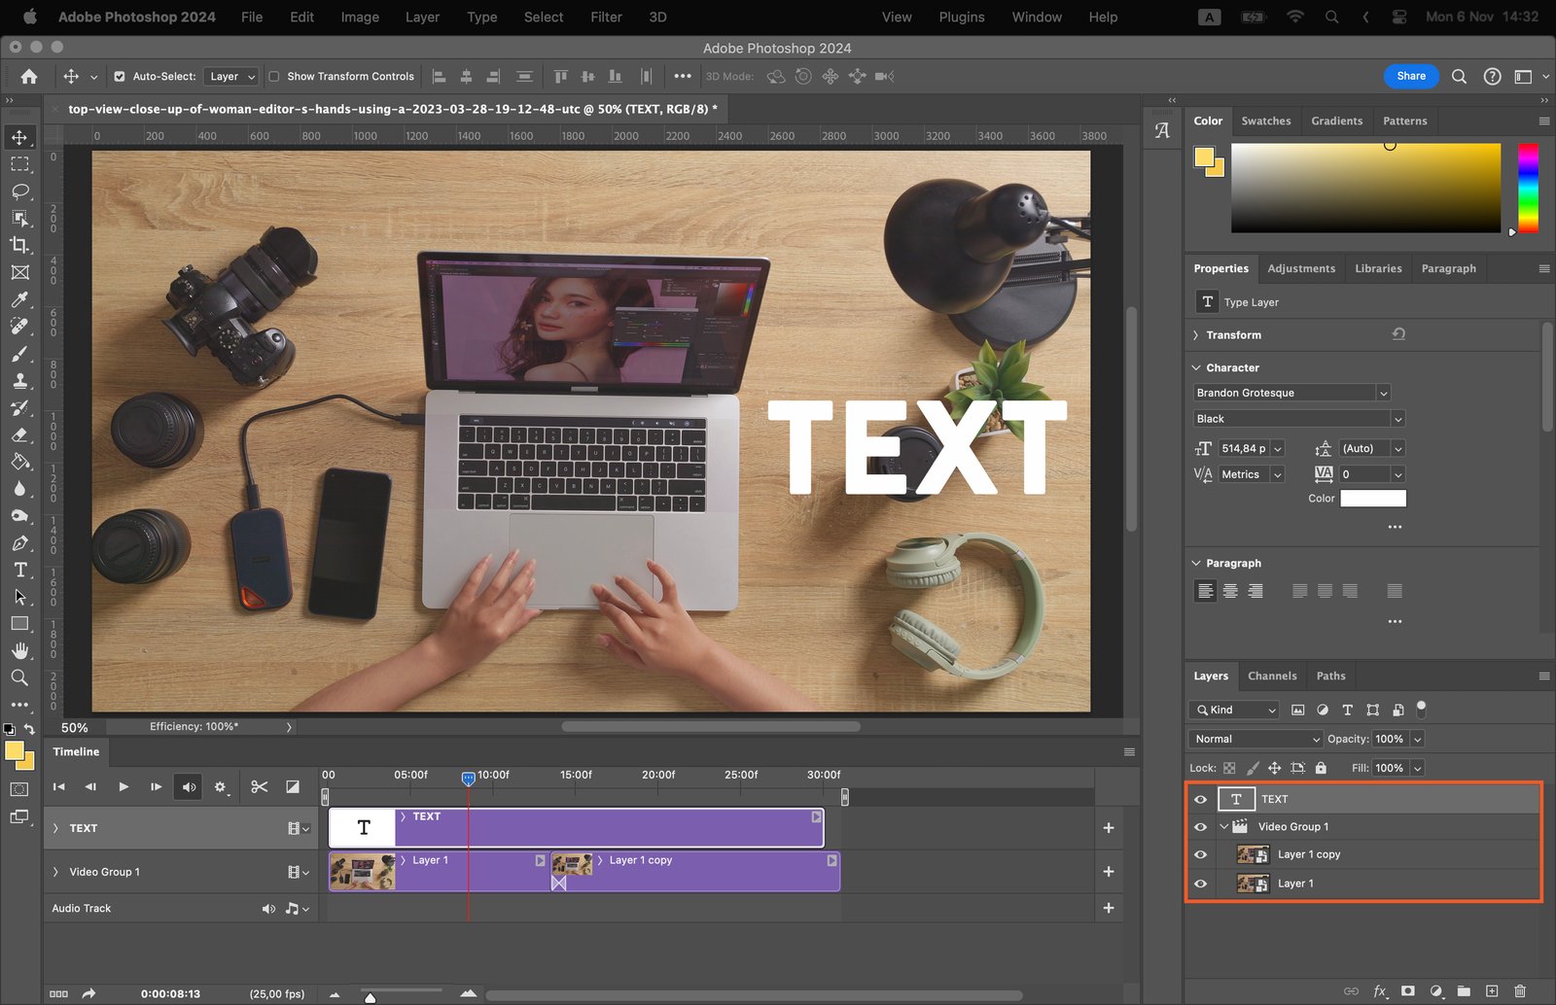The height and width of the screenshot is (1005, 1556).
Task: Select the Zoom tool
Action: [19, 677]
